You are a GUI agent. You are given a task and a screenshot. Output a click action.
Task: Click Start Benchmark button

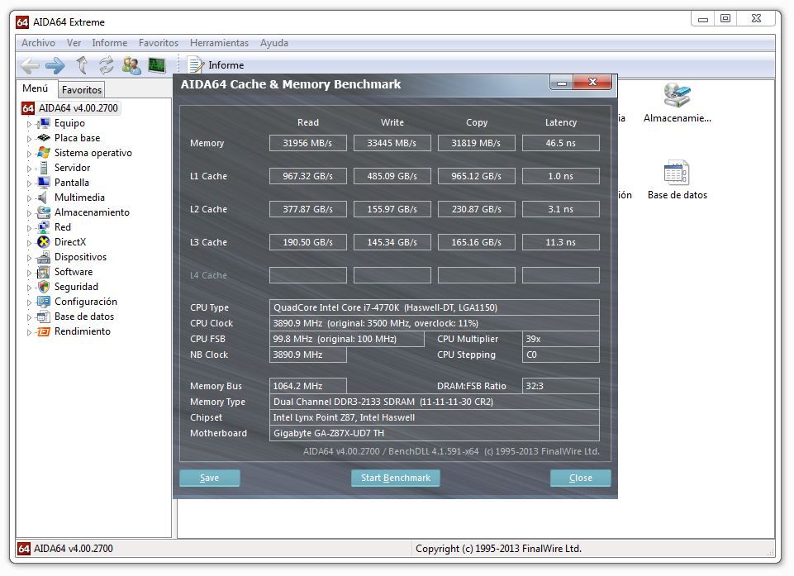[396, 478]
